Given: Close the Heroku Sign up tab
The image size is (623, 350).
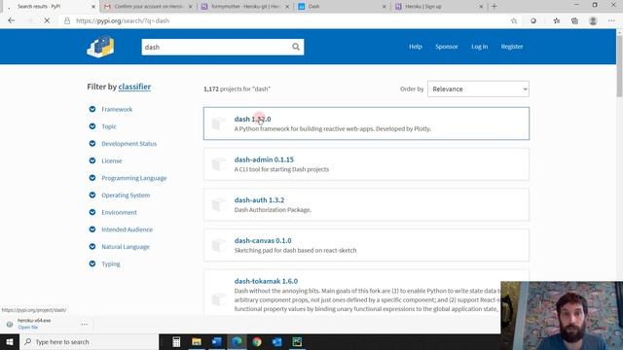Looking at the screenshot, I should coord(481,7).
